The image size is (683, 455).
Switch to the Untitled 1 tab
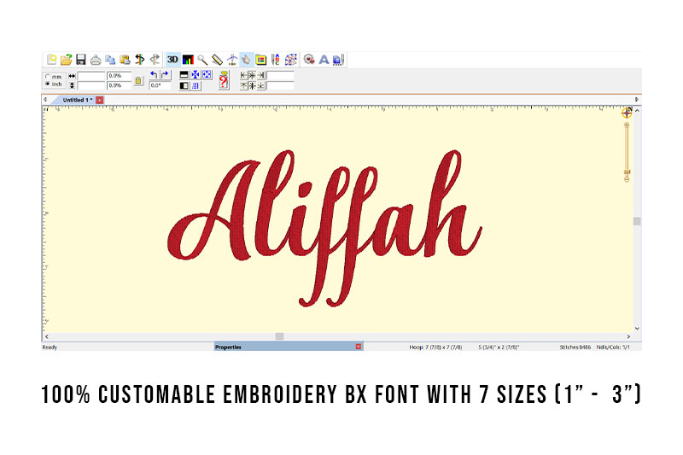pos(77,100)
